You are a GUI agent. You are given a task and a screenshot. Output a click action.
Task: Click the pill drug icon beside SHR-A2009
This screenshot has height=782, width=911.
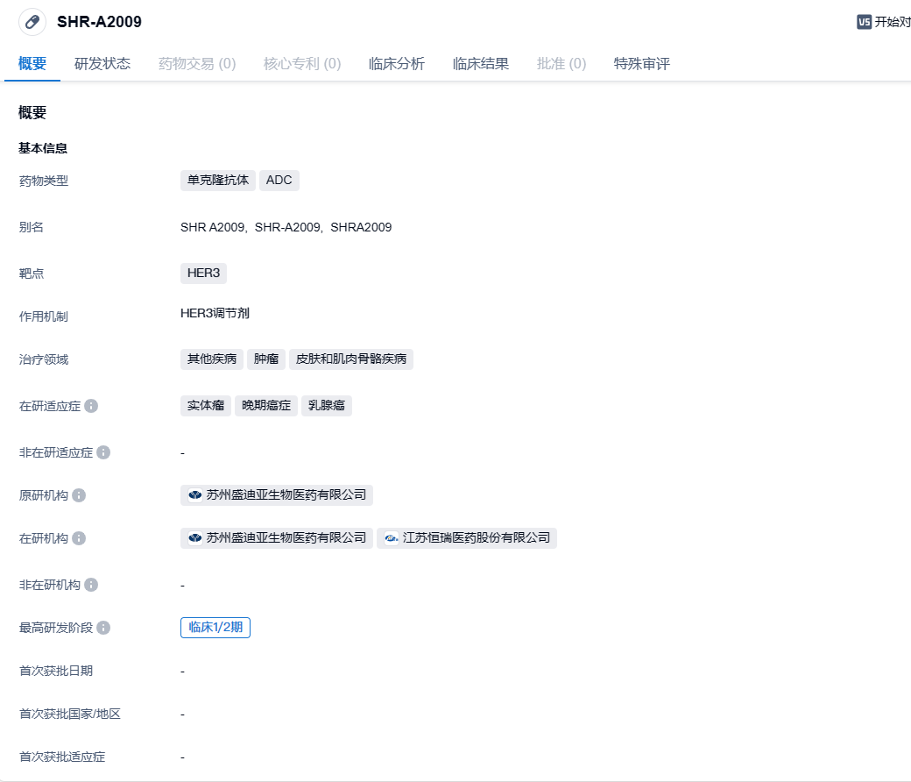click(32, 22)
